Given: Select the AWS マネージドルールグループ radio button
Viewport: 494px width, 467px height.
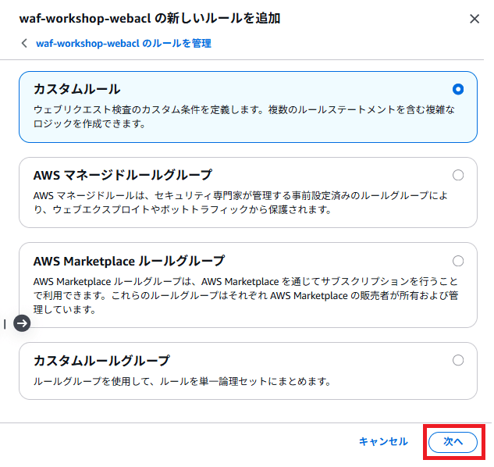Looking at the screenshot, I should pyautogui.click(x=458, y=175).
